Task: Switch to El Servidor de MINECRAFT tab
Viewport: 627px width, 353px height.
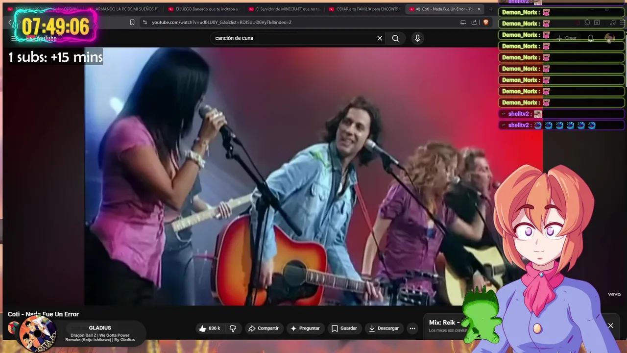Action: [x=284, y=9]
